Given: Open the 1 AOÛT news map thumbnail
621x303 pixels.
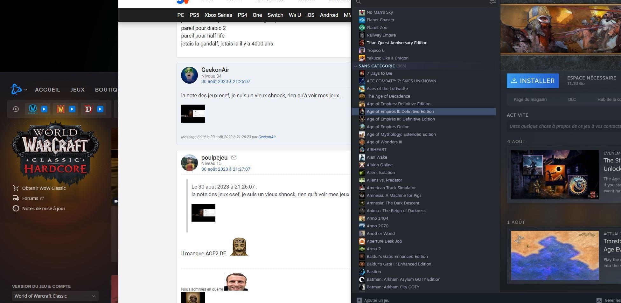Looking at the screenshot, I should (x=555, y=256).
